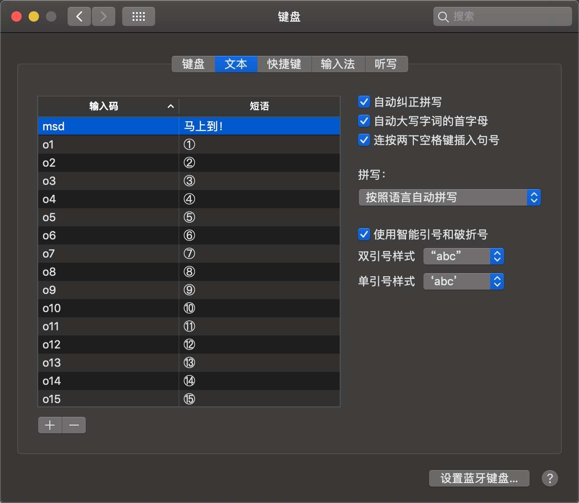This screenshot has width=579, height=503.
Task: Switch to the 输入法 tab
Action: click(x=338, y=64)
